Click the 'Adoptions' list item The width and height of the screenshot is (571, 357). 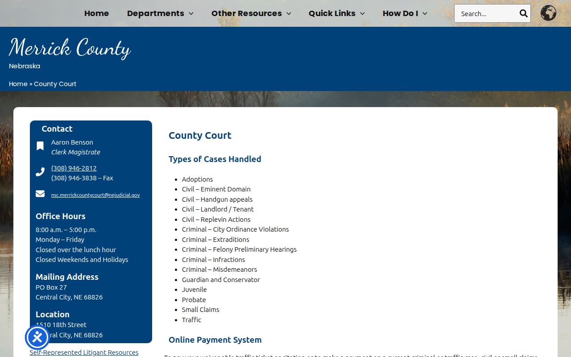[x=197, y=179]
